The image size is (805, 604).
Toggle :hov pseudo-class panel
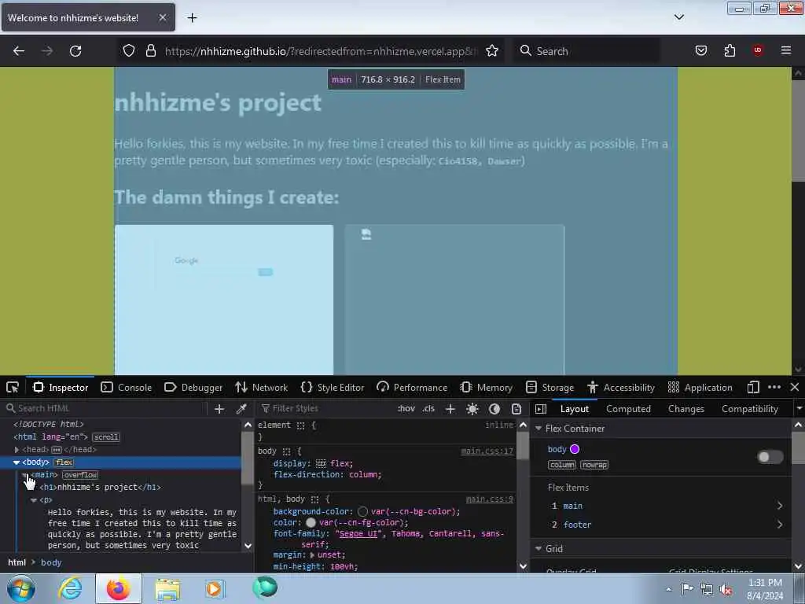[406, 409]
